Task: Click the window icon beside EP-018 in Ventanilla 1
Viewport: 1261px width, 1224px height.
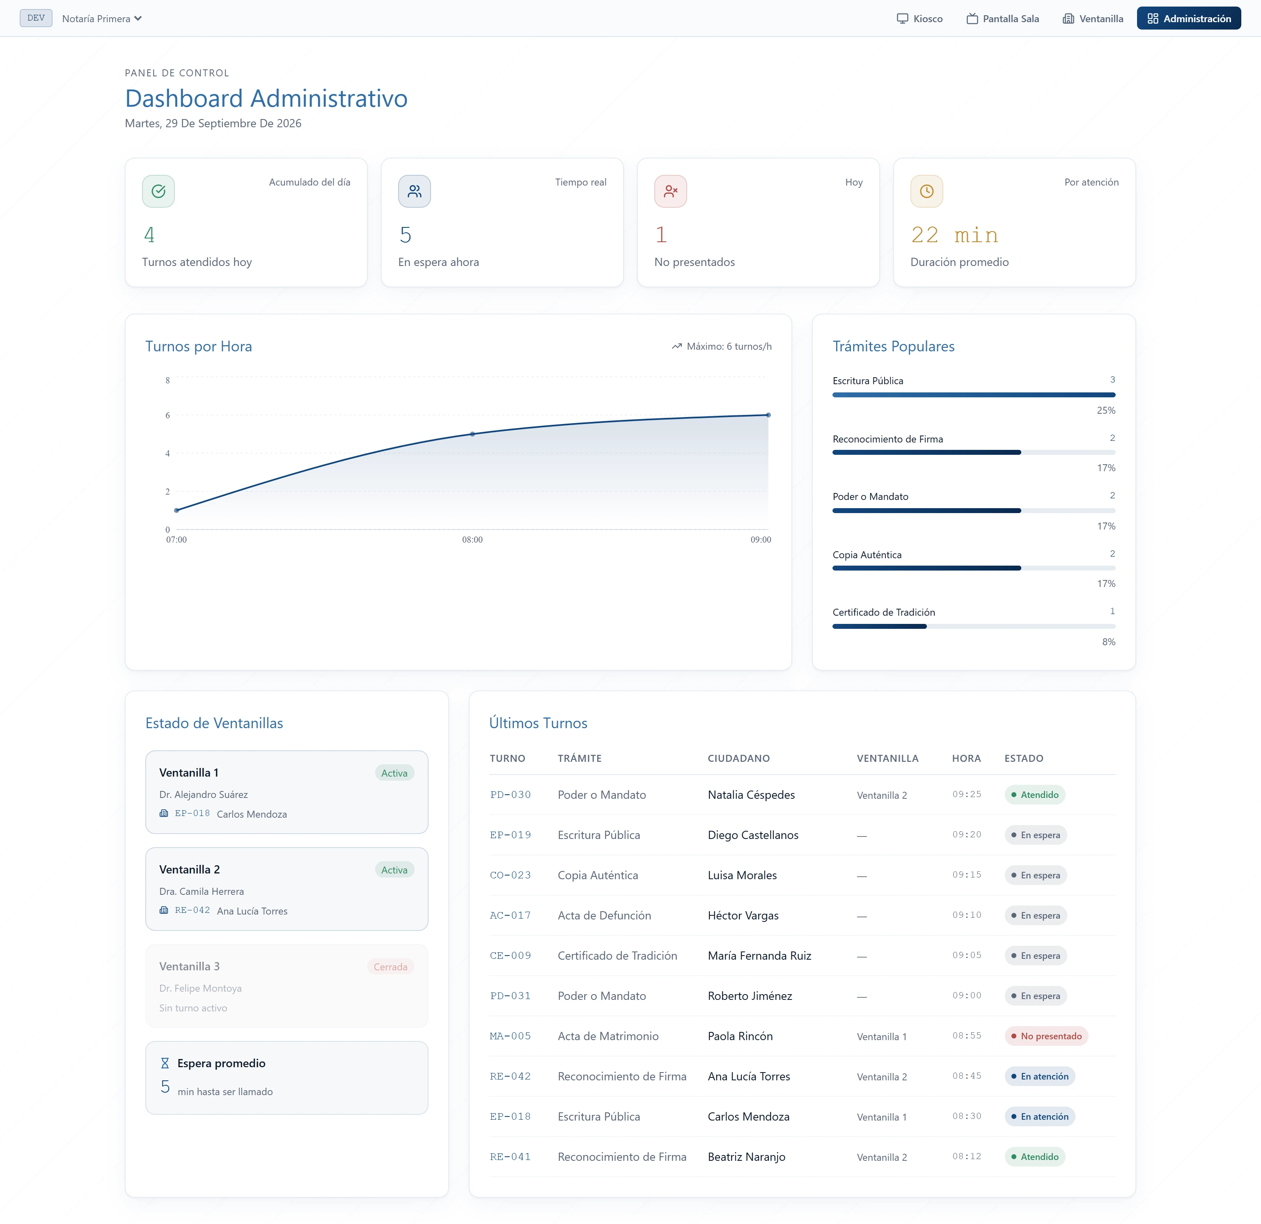Action: tap(164, 814)
